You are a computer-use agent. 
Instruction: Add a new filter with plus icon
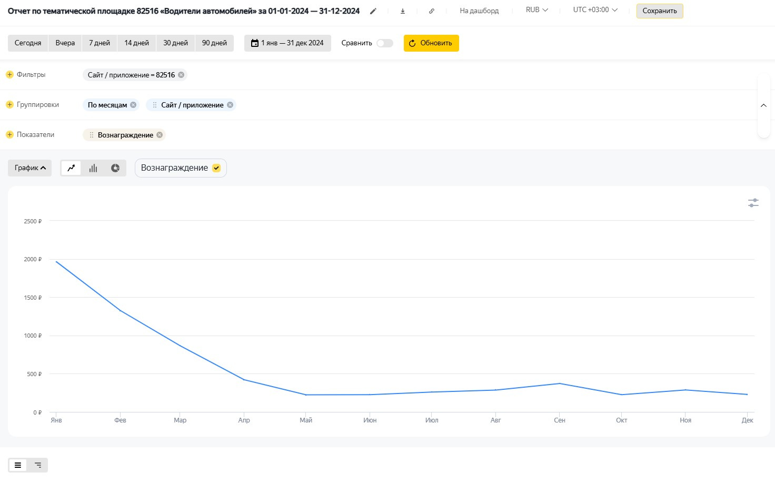(x=9, y=75)
